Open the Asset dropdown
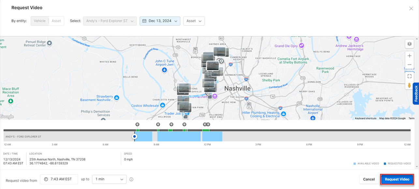Image resolution: width=419 pixels, height=189 pixels. [x=194, y=21]
